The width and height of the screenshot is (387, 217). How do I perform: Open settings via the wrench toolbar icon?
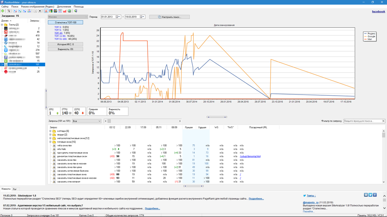click(9, 11)
